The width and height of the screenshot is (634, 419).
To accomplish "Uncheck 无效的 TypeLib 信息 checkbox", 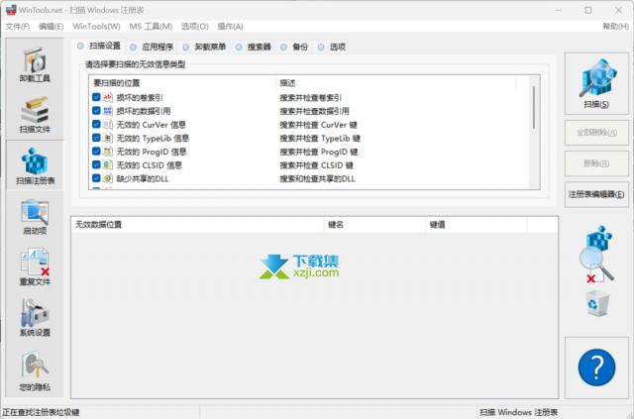I will pyautogui.click(x=96, y=138).
